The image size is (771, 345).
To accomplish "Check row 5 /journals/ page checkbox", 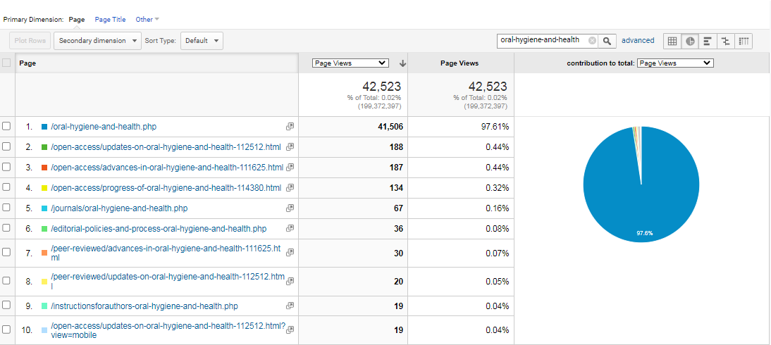I will click(6, 208).
